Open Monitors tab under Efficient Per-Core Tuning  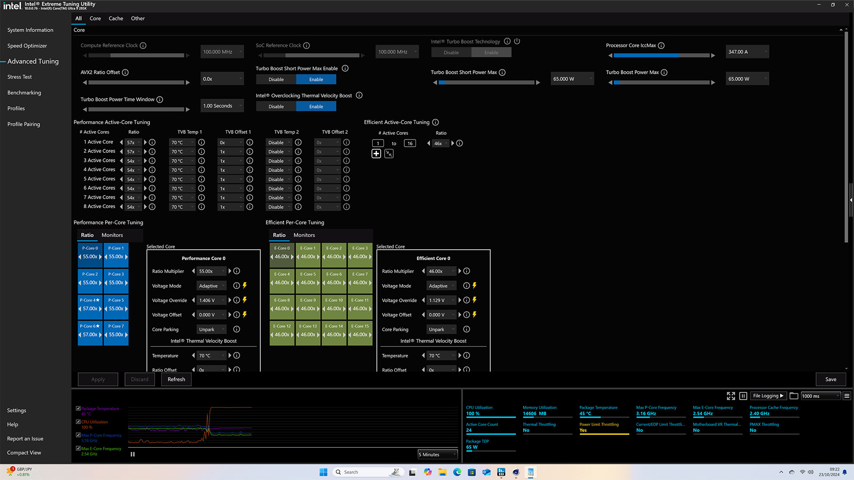(304, 235)
